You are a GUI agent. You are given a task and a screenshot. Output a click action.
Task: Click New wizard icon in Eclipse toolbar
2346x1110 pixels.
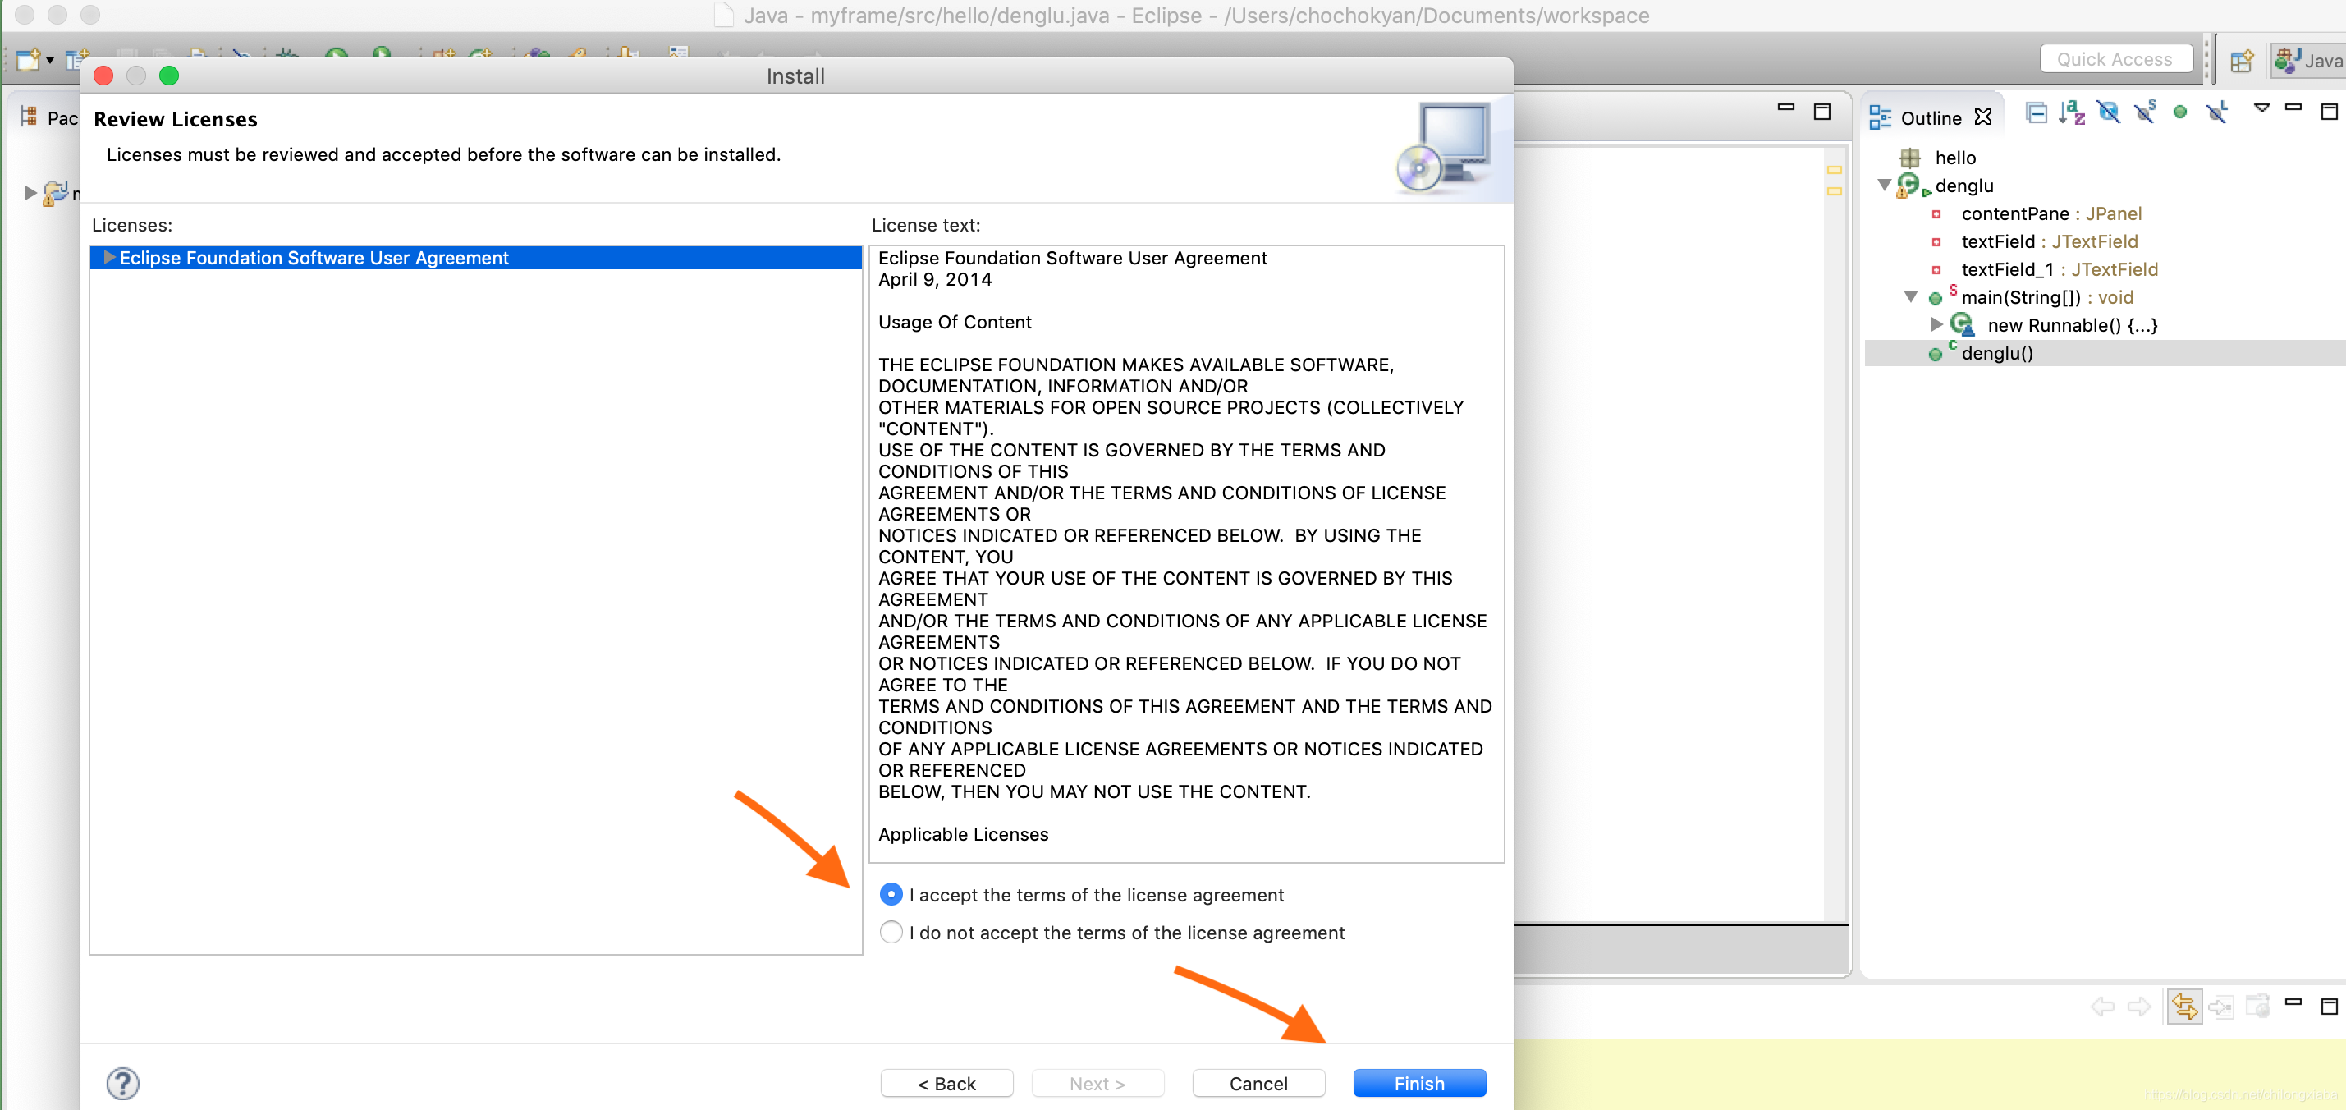click(x=27, y=60)
